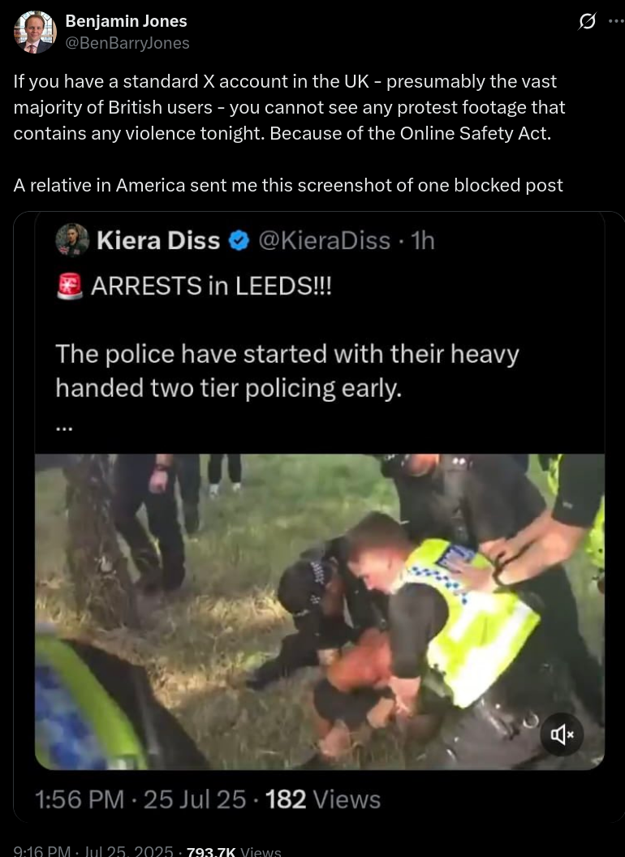Unmute the video with the speaker icon
625x857 pixels.
pos(562,734)
